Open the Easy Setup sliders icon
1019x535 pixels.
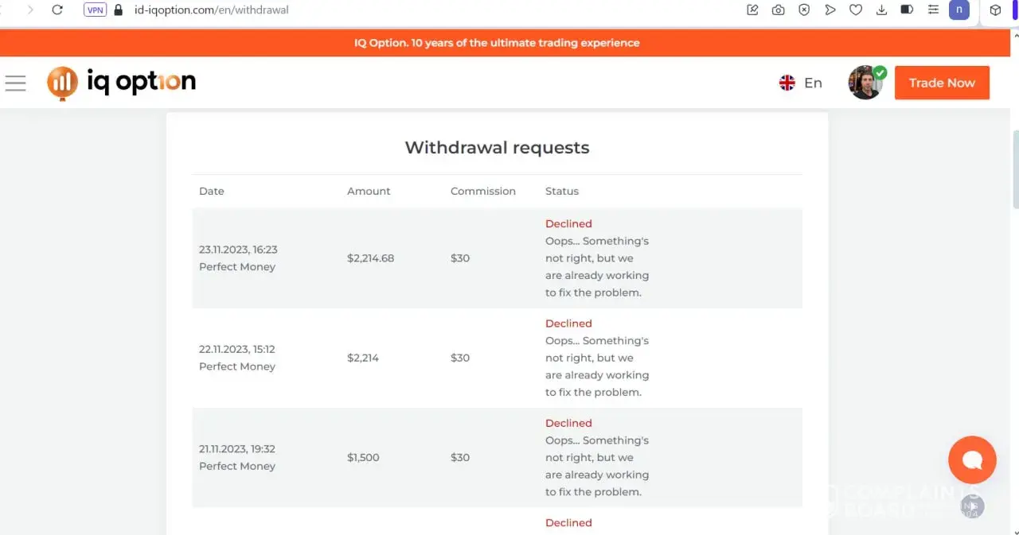point(933,10)
